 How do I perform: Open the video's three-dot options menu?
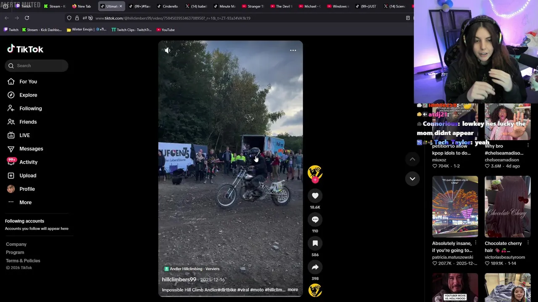[x=293, y=50]
